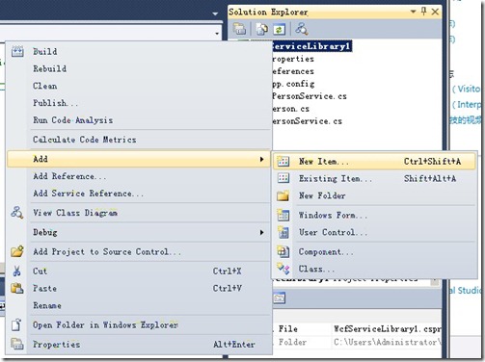Click the Refresh icon in Solution Explorer
This screenshot has height=362, width=485.
[x=279, y=29]
